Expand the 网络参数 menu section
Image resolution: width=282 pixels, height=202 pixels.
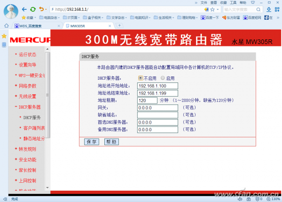click(x=28, y=86)
